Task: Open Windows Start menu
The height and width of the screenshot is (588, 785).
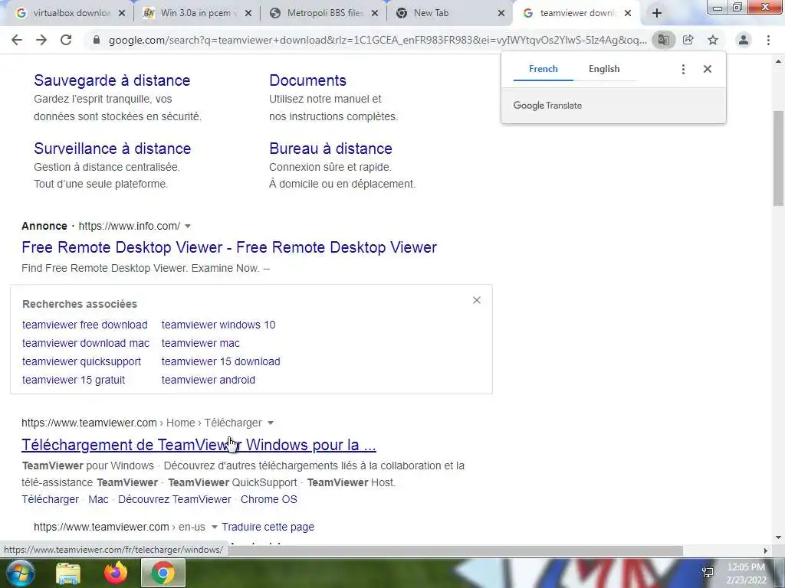Action: [19, 573]
